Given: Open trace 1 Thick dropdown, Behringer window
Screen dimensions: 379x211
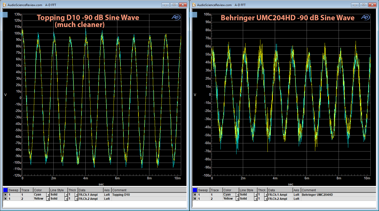Looking at the screenshot, I should click(266, 195).
